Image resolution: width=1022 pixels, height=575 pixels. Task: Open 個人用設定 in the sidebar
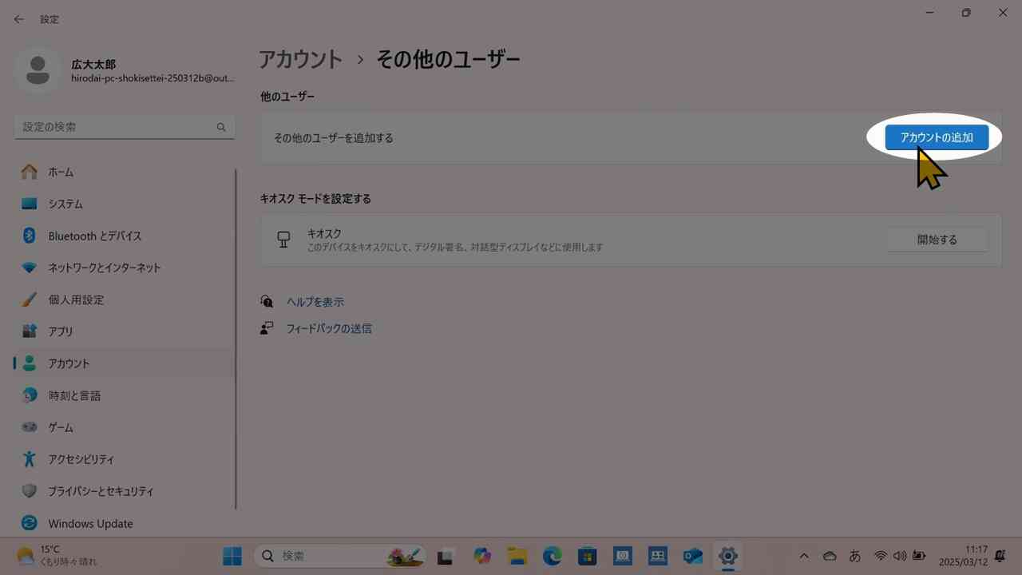[76, 299]
